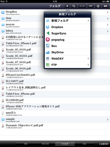
Task: Open DropBox online storage service row icon
Action: pos(3,12)
